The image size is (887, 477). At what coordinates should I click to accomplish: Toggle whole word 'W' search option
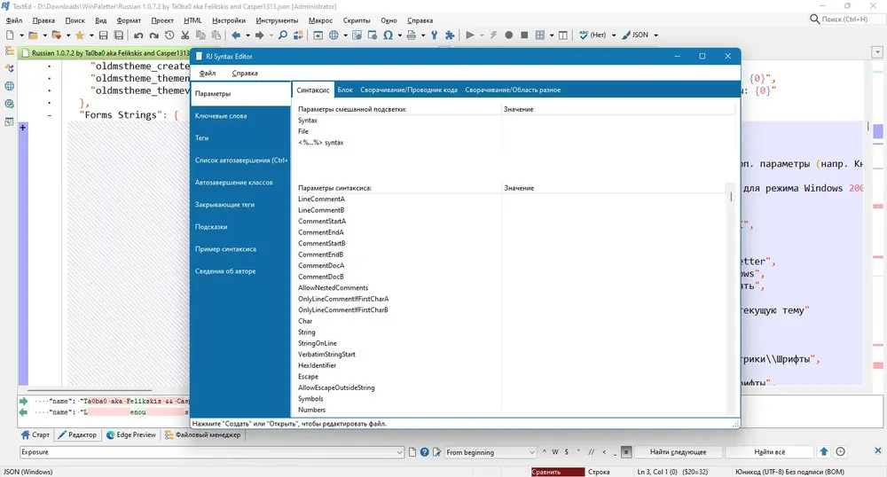pyautogui.click(x=555, y=452)
